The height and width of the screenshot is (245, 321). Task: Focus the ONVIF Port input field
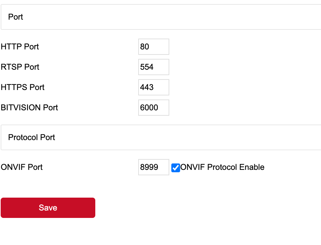pyautogui.click(x=153, y=167)
